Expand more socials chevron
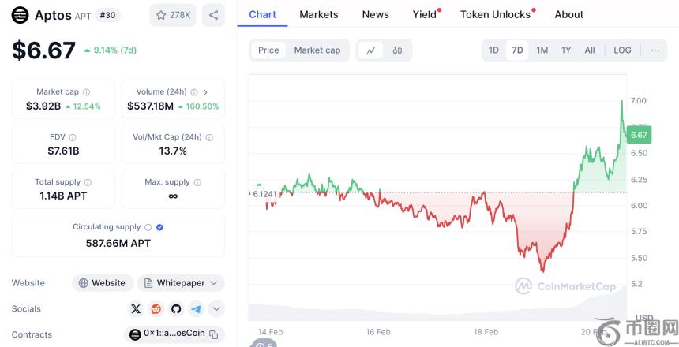 point(216,308)
